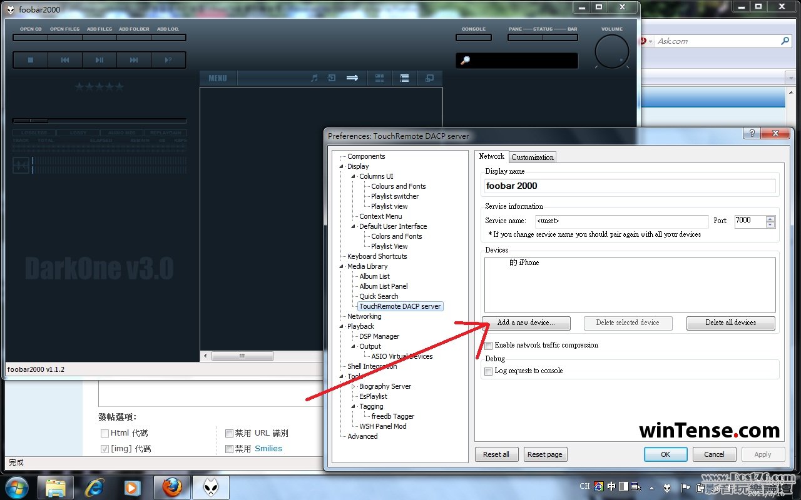Image resolution: width=801 pixels, height=500 pixels.
Task: Click the playlist horizontal scrollbar thumb
Action: click(x=242, y=356)
